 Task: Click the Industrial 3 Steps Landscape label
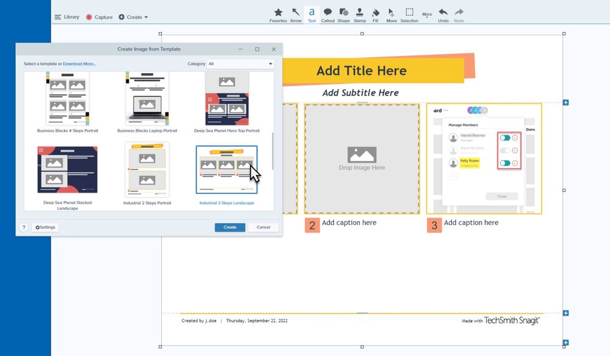(227, 203)
